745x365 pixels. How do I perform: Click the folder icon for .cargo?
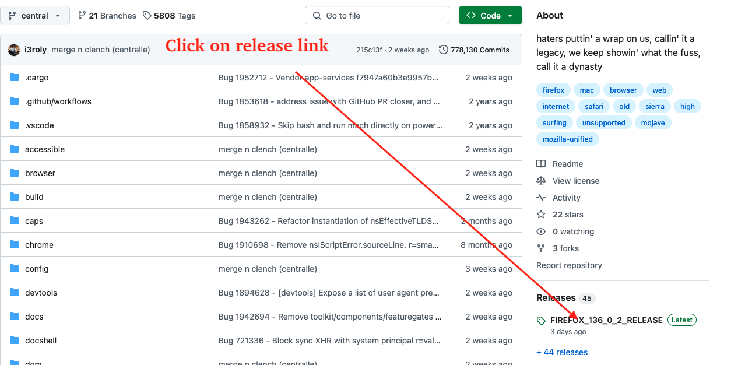(x=15, y=78)
